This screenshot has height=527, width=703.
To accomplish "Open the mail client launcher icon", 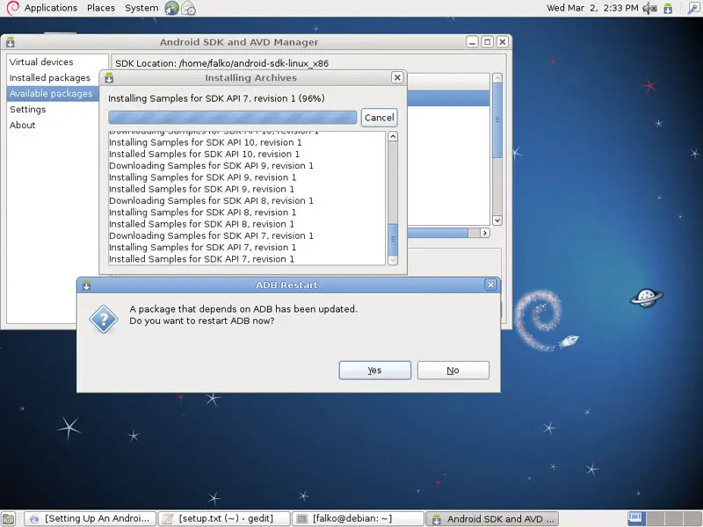I will tap(188, 8).
